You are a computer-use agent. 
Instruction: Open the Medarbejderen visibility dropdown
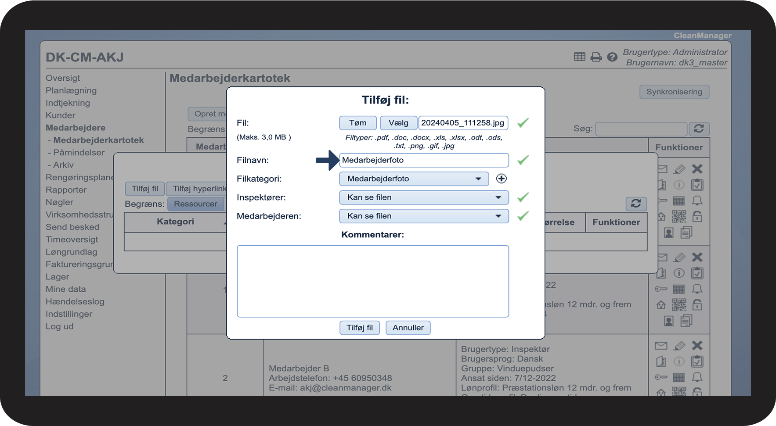pyautogui.click(x=424, y=216)
